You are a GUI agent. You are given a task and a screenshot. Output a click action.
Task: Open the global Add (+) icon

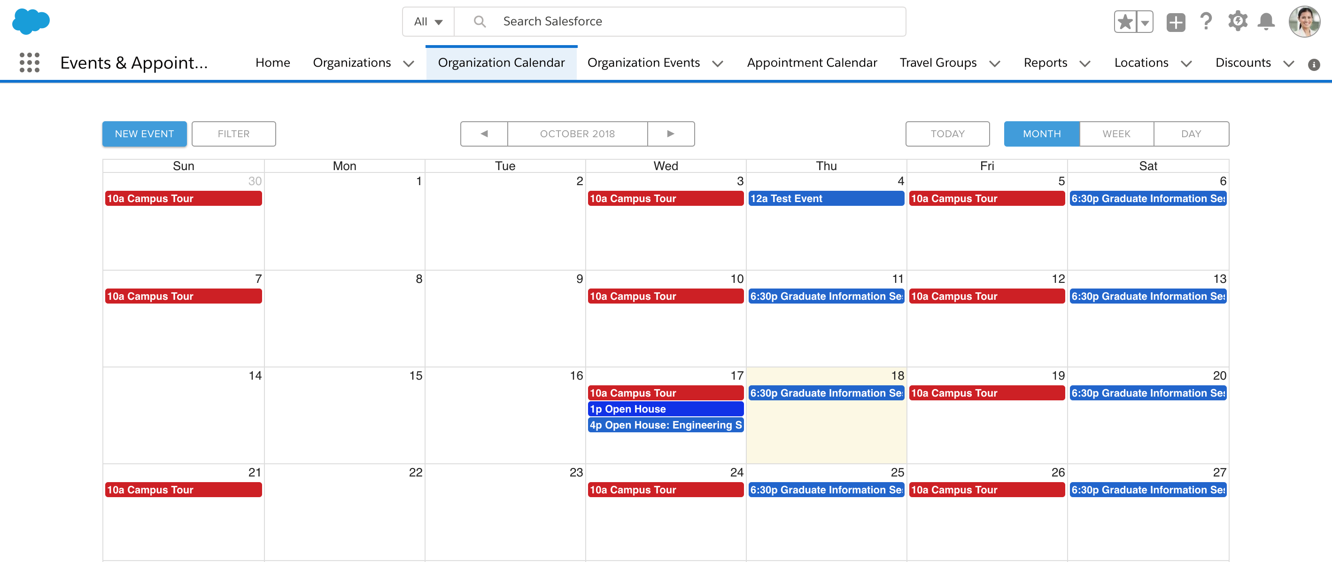click(1175, 21)
